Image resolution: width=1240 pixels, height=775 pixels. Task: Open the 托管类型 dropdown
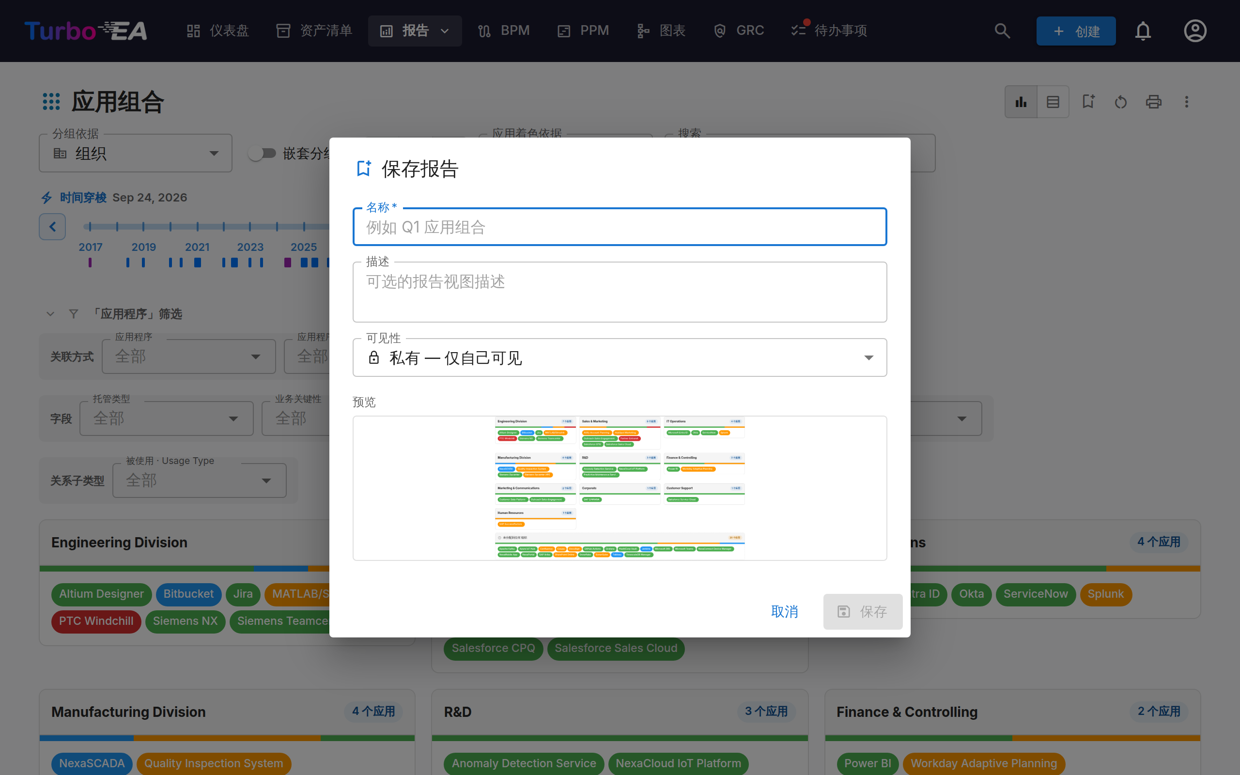(167, 418)
